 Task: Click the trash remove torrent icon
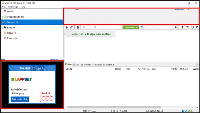click(84, 27)
